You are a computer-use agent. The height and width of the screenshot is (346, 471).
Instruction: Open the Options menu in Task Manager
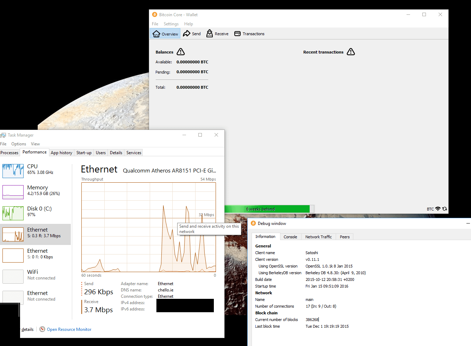(19, 144)
